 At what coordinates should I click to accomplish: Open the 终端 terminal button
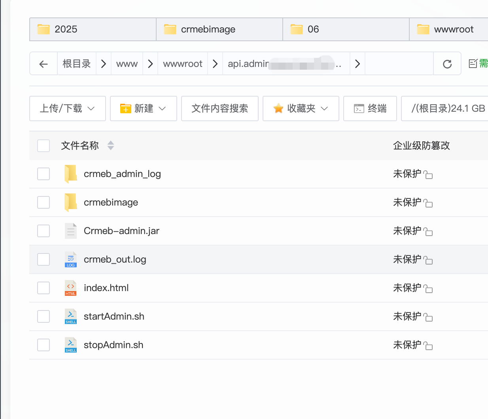(370, 109)
